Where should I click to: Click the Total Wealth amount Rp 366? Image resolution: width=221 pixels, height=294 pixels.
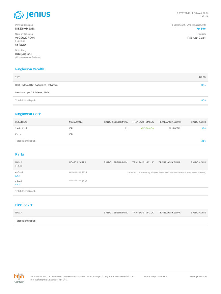201,29
